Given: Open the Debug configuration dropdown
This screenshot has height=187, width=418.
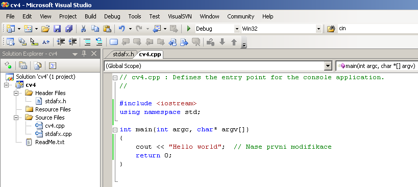Looking at the screenshot, I should (x=237, y=29).
